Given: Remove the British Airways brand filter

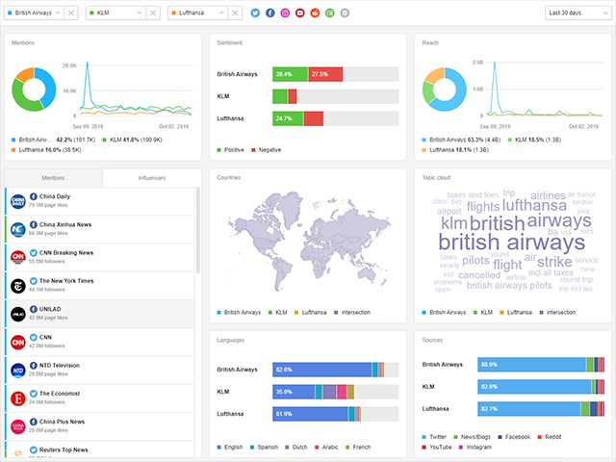Looking at the screenshot, I should (x=71, y=13).
